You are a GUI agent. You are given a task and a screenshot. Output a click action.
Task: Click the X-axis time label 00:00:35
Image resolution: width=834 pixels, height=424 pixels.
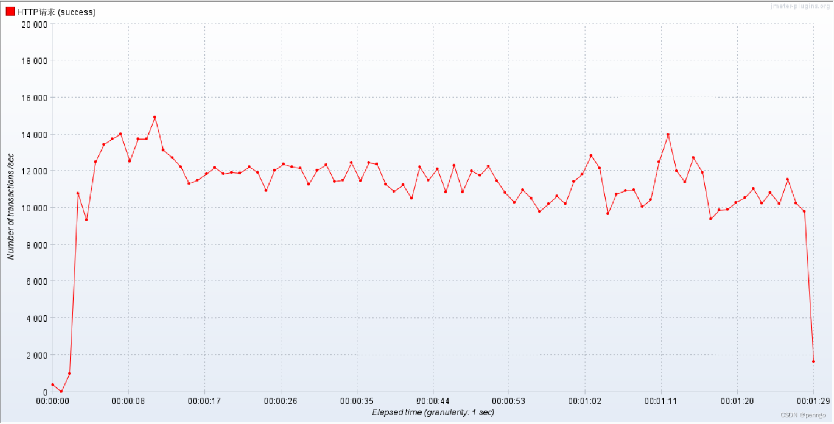click(x=357, y=401)
